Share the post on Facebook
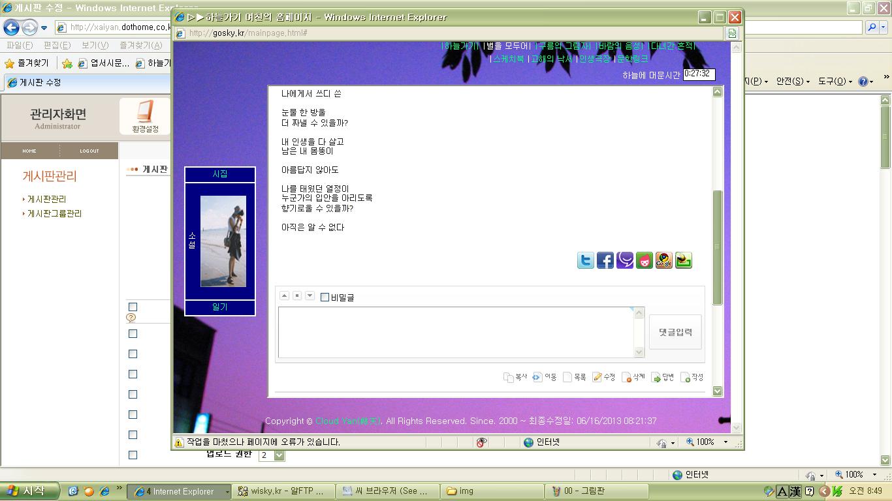892x501 pixels. point(605,261)
